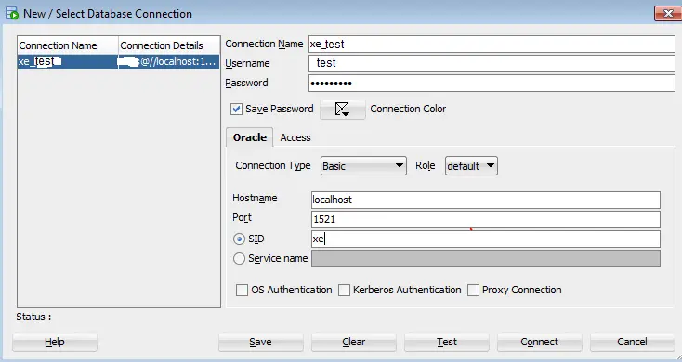Enable Kerberos Authentication checkbox

point(344,290)
